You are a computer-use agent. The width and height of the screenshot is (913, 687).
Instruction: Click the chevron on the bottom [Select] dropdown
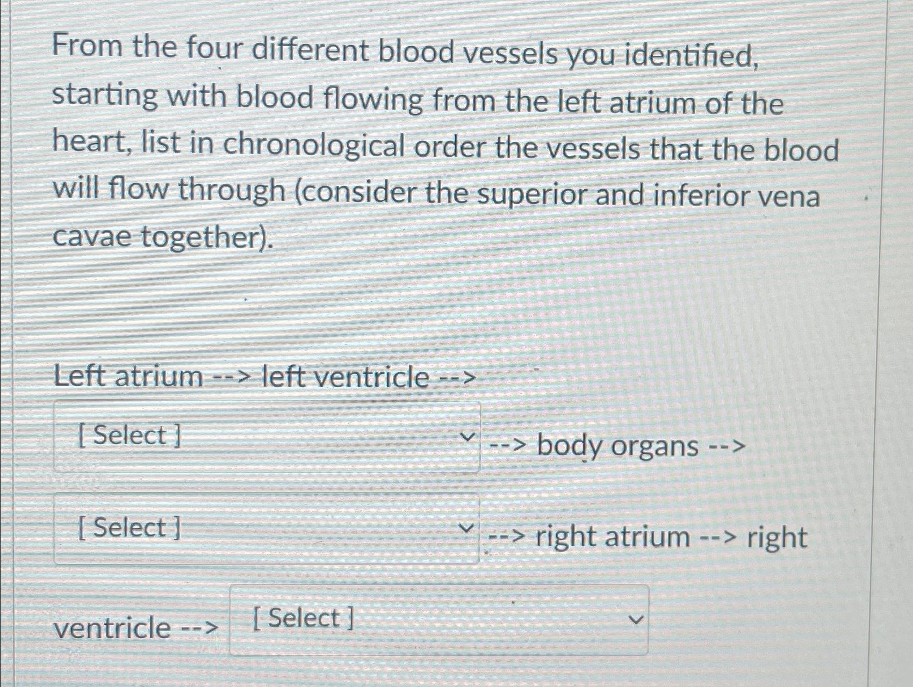(637, 620)
